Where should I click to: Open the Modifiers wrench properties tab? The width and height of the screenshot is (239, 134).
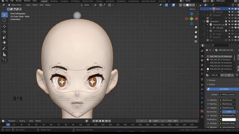coord(202,89)
